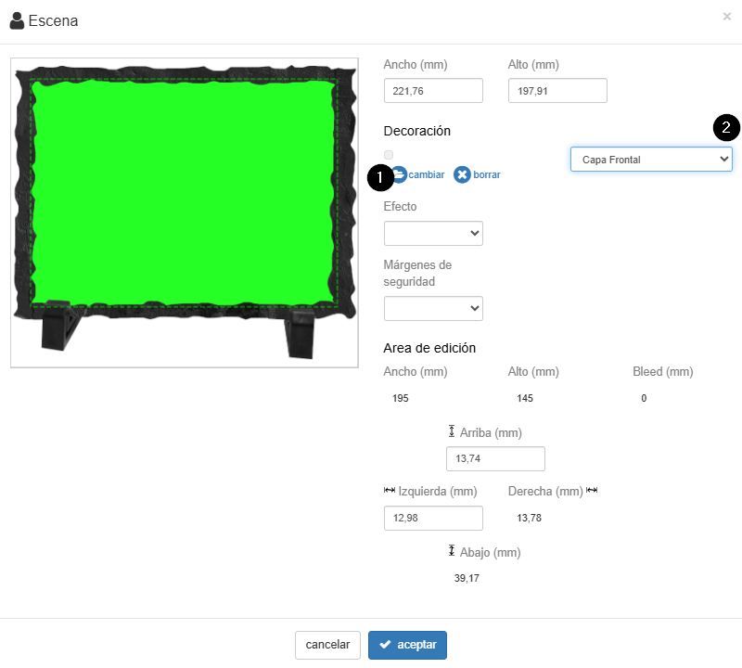
Task: Close the Escena dialog with the X
Action: click(x=726, y=16)
